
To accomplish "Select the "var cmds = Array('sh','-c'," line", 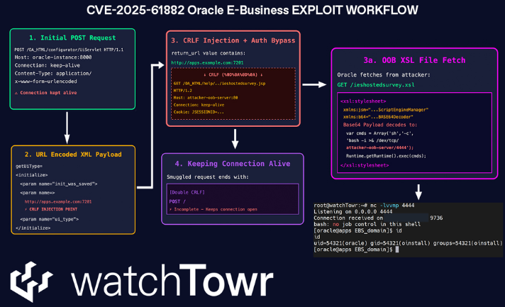I will [x=379, y=133].
